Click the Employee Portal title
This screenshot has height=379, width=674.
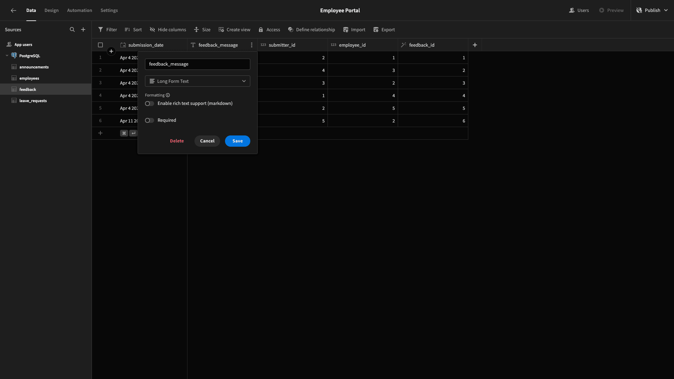coord(340,11)
